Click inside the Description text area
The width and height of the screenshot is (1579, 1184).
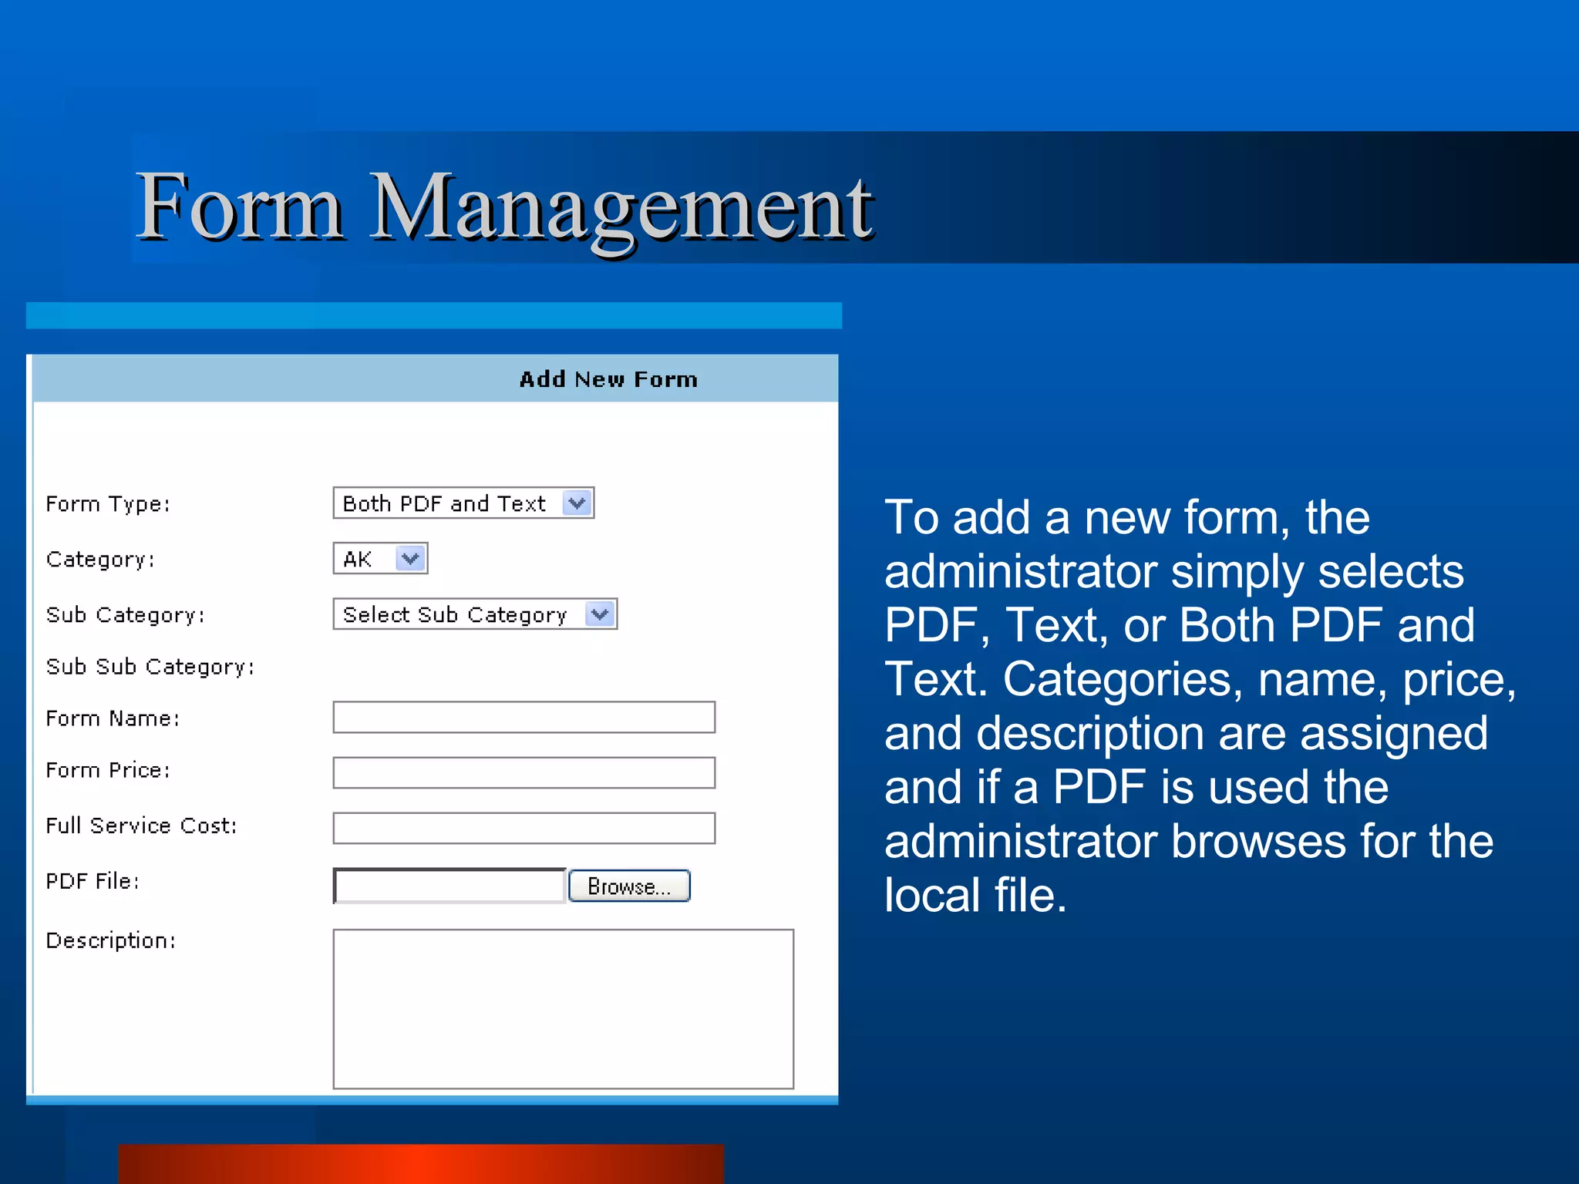click(x=564, y=1009)
